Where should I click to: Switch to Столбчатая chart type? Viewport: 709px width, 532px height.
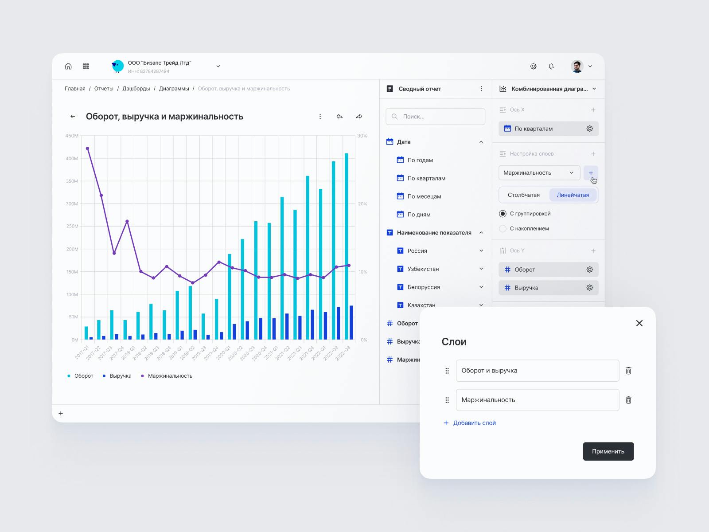(524, 195)
